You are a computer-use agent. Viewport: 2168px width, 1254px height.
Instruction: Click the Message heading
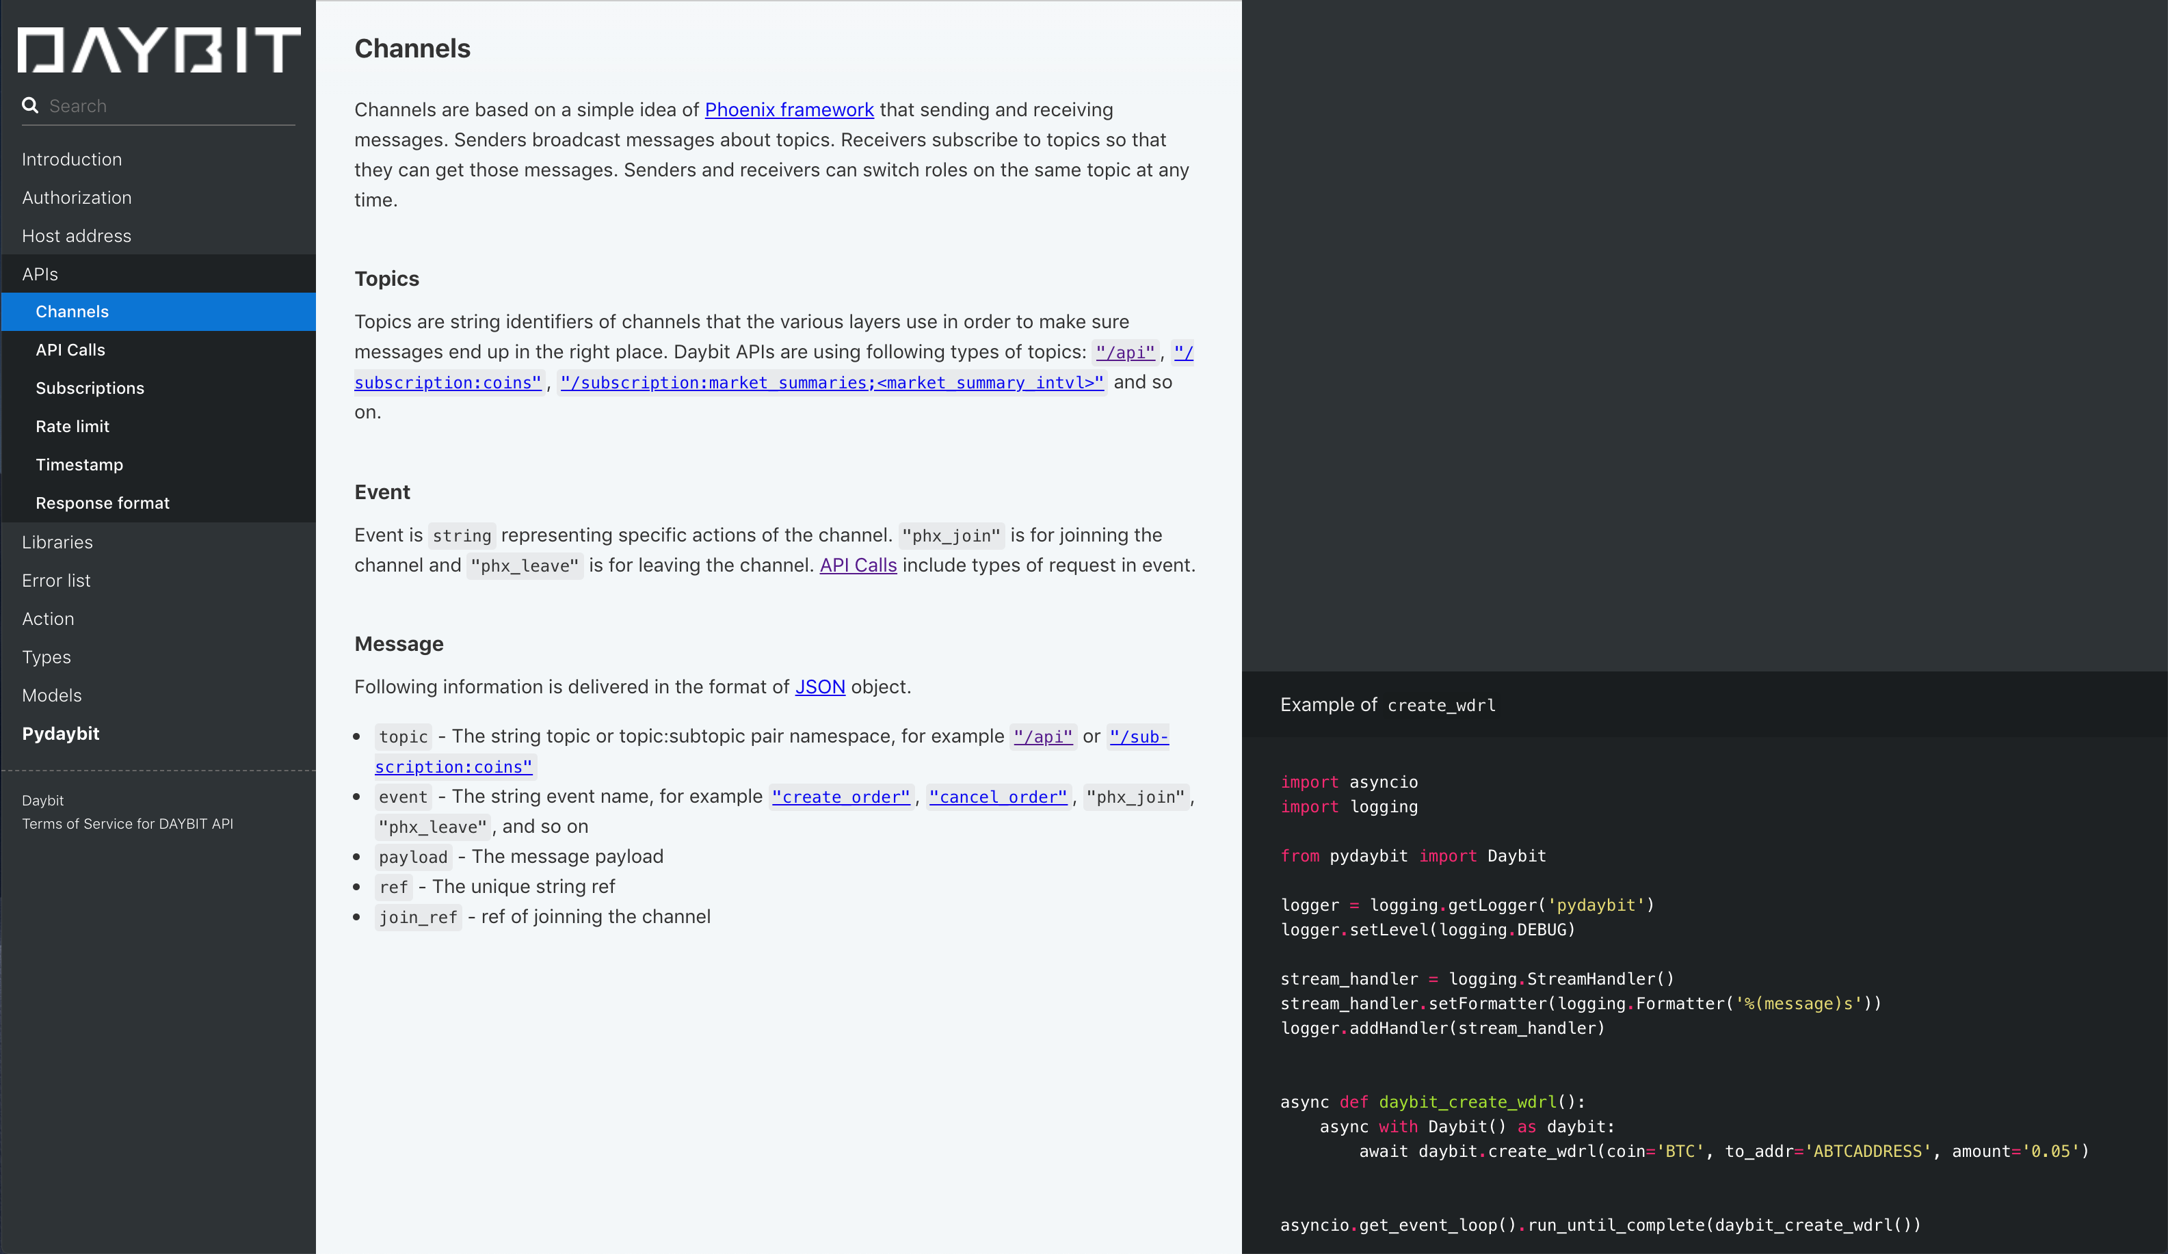tap(399, 644)
